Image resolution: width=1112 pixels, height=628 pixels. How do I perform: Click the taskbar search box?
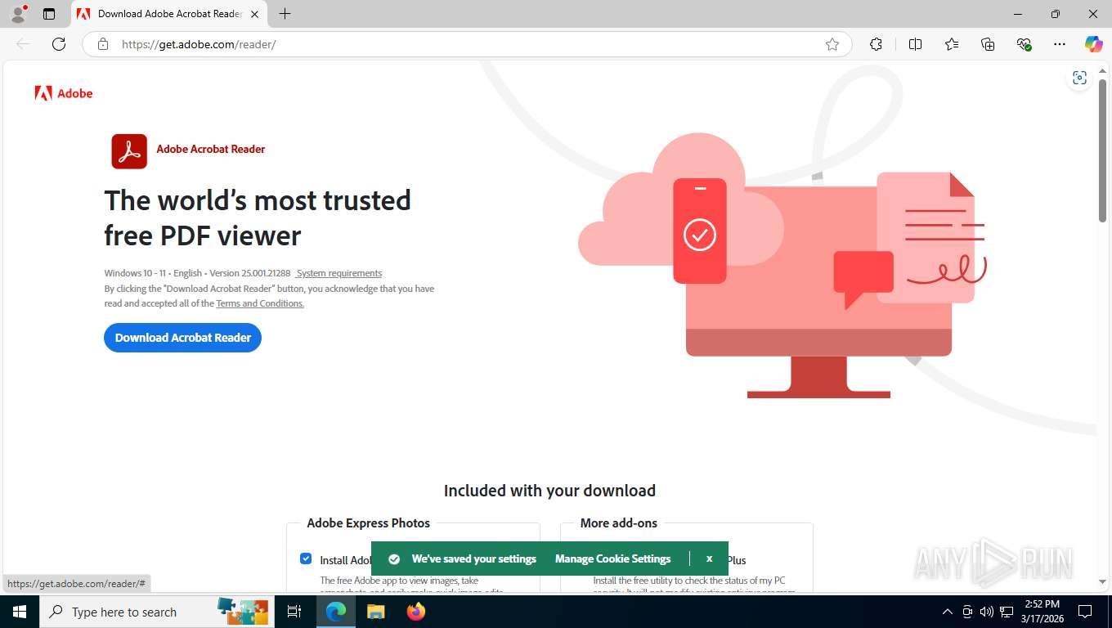155,612
